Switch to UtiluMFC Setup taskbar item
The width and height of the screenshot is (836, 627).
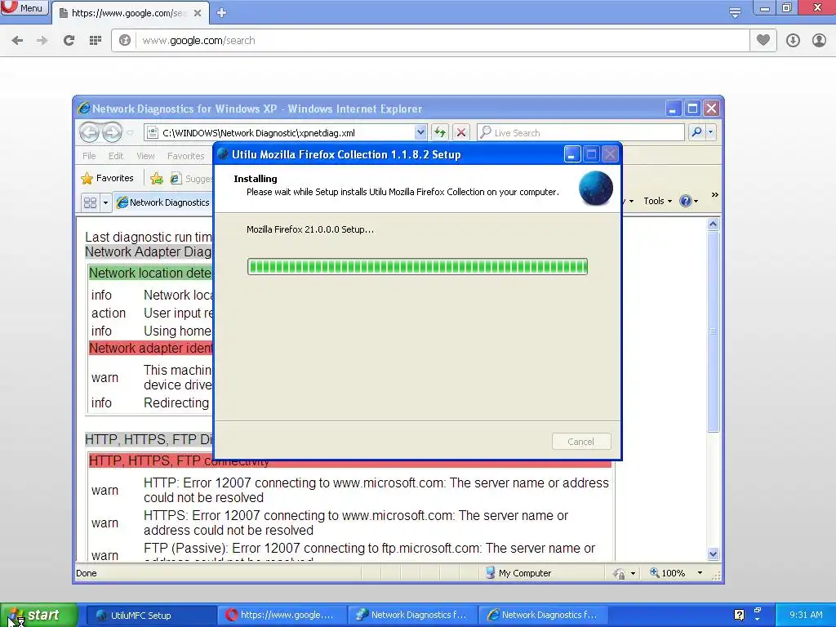150,616
